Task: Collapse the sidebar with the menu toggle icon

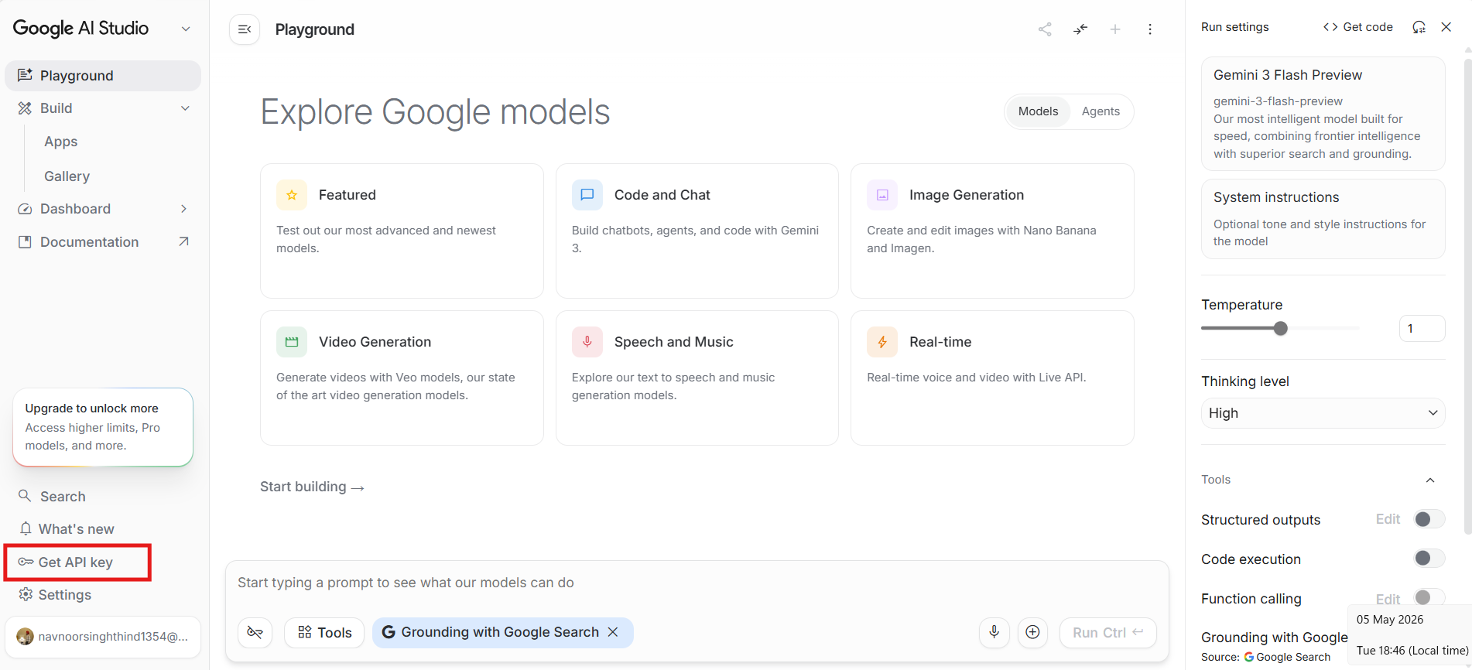Action: [x=245, y=29]
